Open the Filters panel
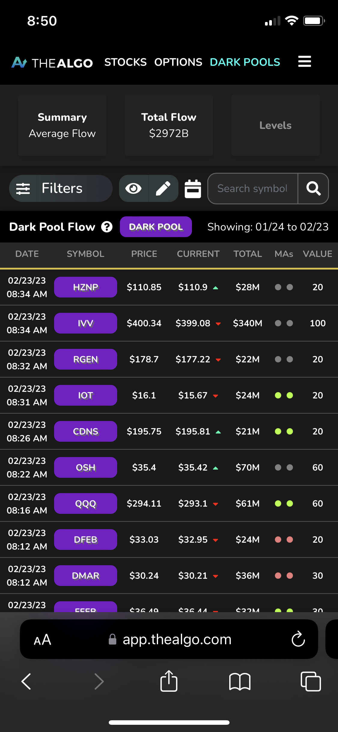 tap(61, 188)
